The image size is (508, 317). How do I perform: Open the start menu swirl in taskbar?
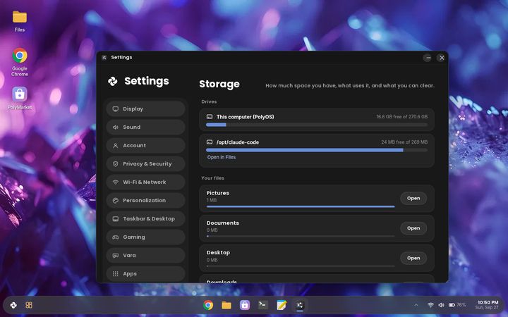coord(13,305)
